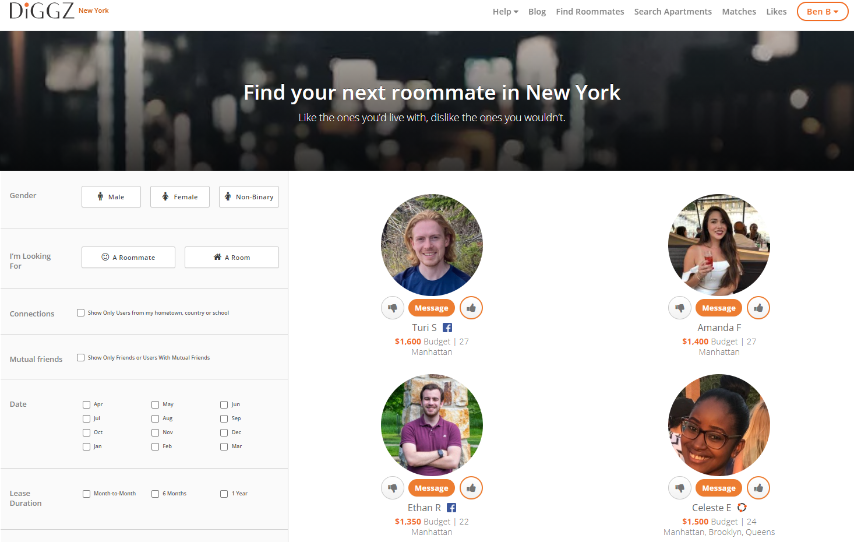Check the Mar move-in date
This screenshot has height=542, width=854.
click(224, 446)
